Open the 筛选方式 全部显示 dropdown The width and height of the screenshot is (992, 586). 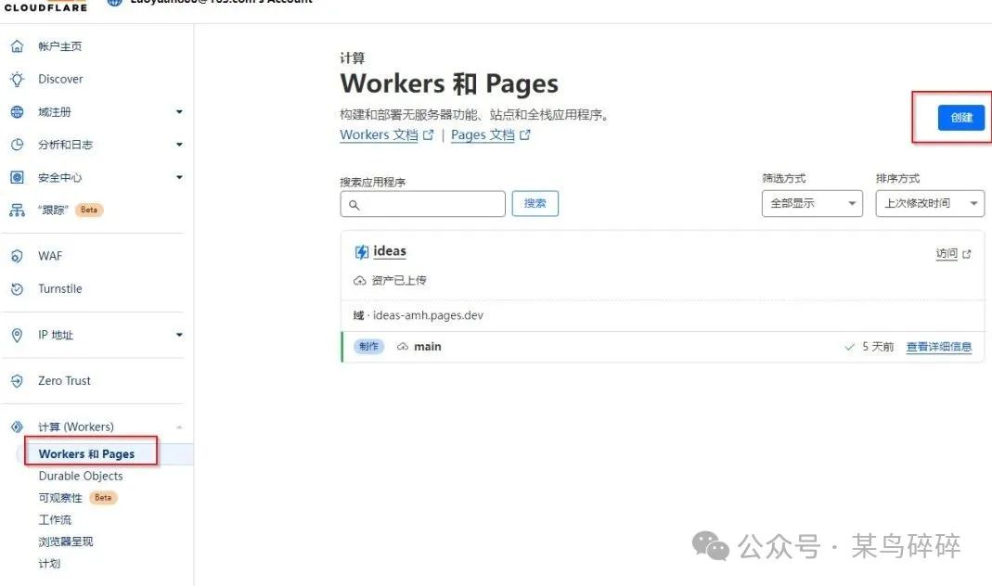click(x=812, y=203)
